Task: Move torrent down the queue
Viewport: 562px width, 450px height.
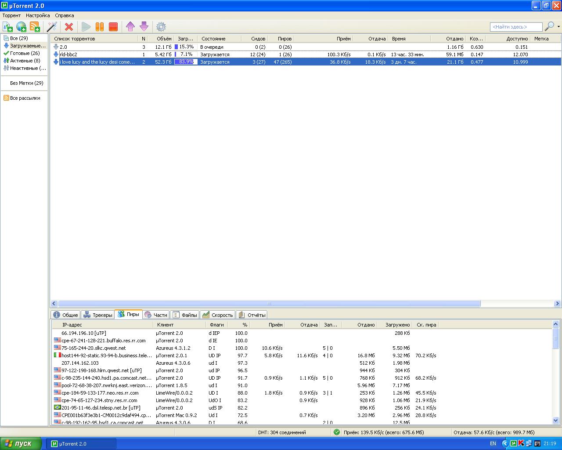Action: pyautogui.click(x=144, y=27)
